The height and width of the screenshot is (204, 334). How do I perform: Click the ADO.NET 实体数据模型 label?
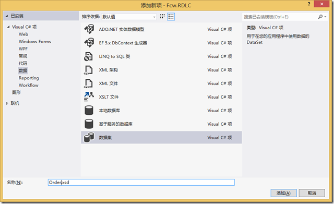click(122, 29)
